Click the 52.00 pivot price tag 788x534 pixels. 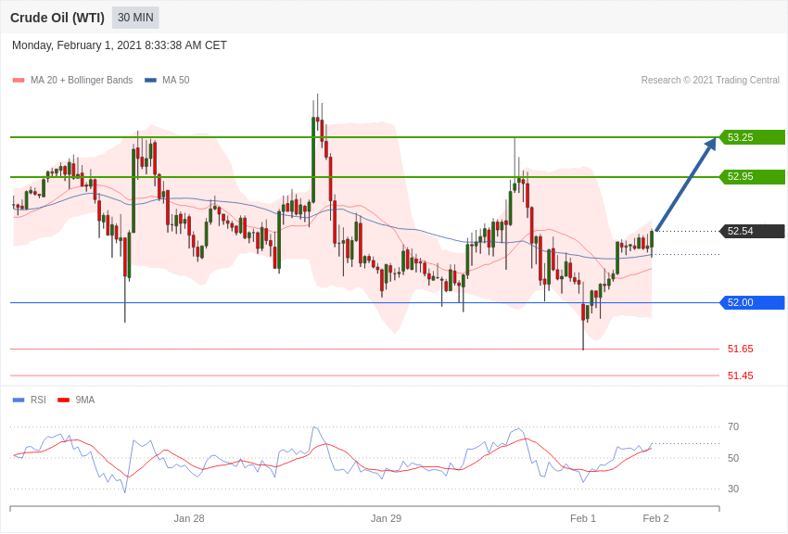(753, 302)
